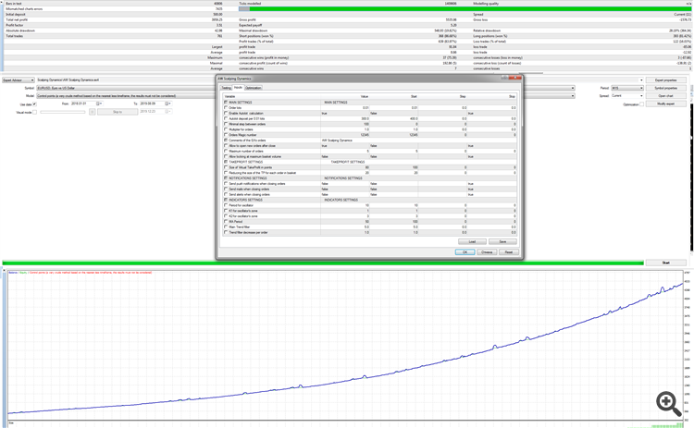
Task: Select Send mails when closing orders row
Action: [369, 189]
